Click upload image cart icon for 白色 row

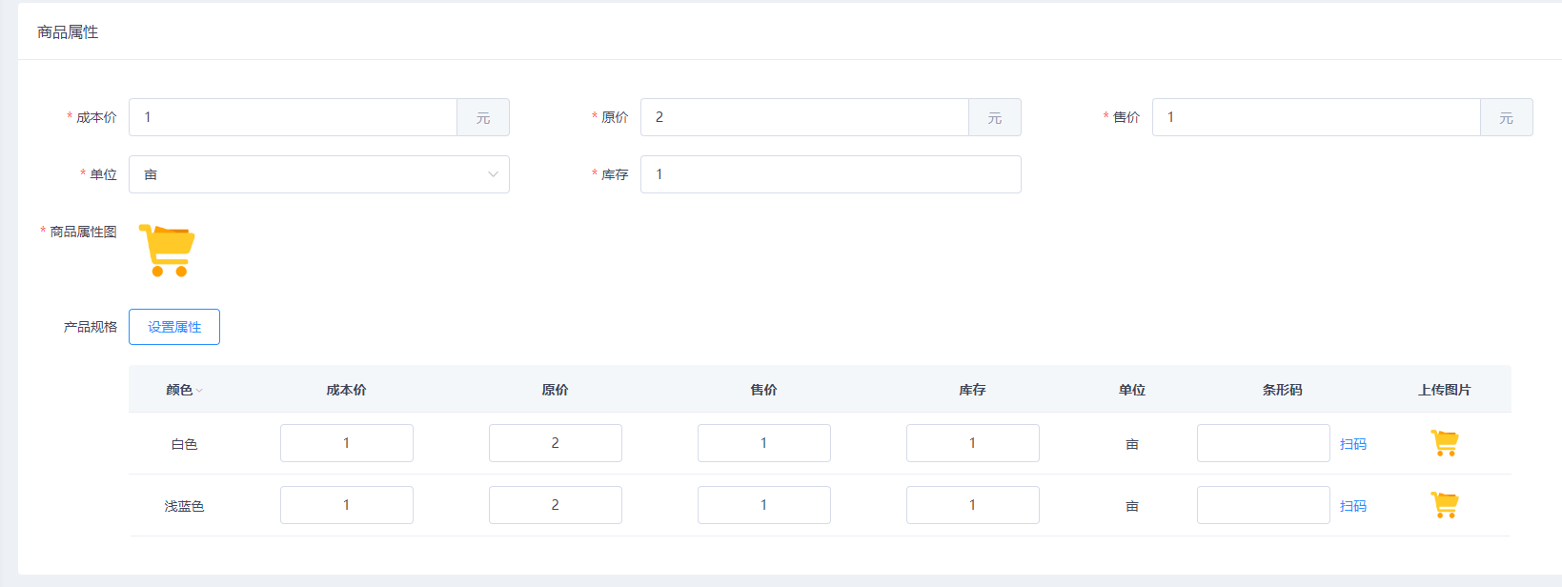coord(1444,443)
